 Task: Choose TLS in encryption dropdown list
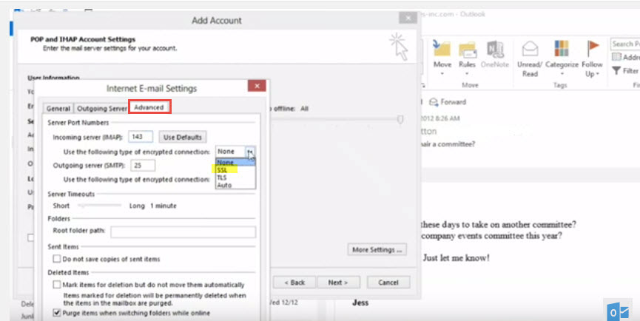click(x=235, y=178)
